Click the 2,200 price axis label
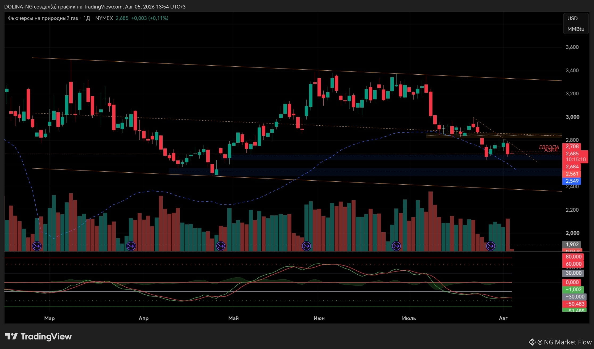594x349 pixels. (x=572, y=210)
